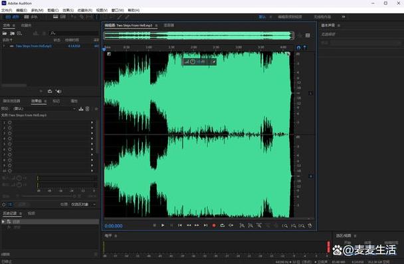Viewport: 404px width, 264px height.
Task: Switch to the History panel tab
Action: (x=10, y=213)
